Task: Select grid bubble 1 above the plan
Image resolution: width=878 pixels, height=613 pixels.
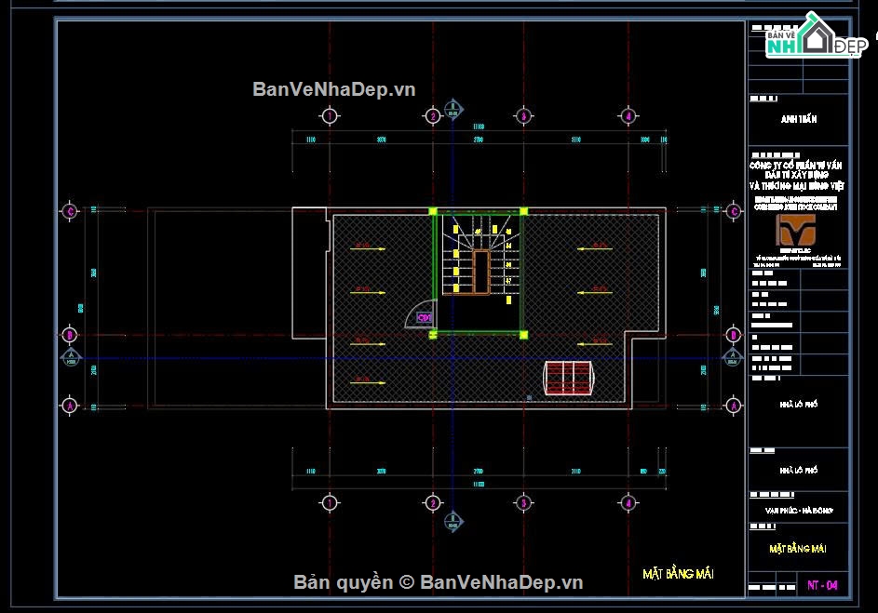Action: click(x=330, y=115)
